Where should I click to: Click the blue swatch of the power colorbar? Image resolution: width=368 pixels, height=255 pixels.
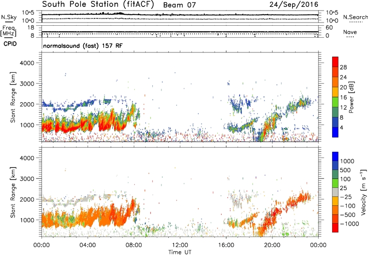335,132
